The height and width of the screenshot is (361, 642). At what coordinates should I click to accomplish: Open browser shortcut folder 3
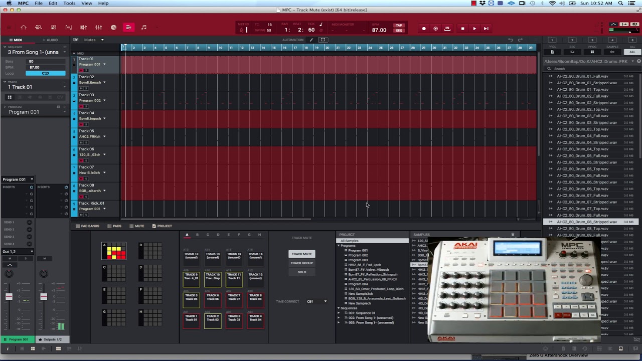pyautogui.click(x=592, y=40)
